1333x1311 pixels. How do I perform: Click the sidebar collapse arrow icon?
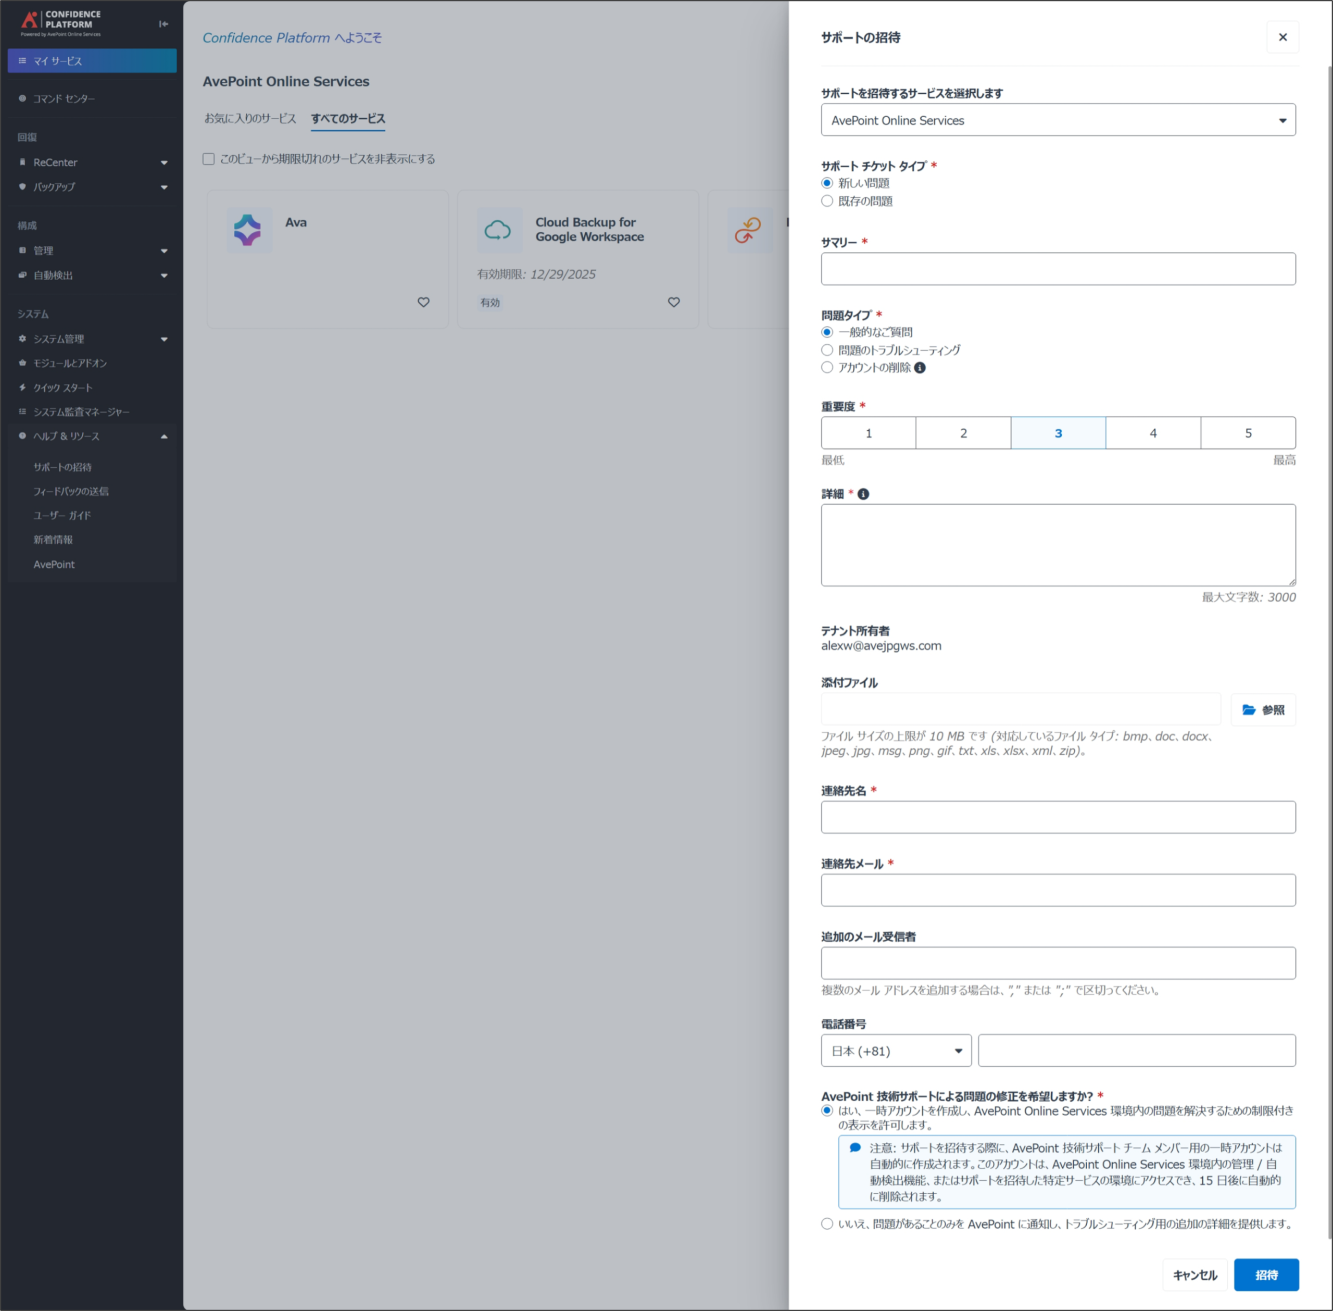click(x=164, y=24)
